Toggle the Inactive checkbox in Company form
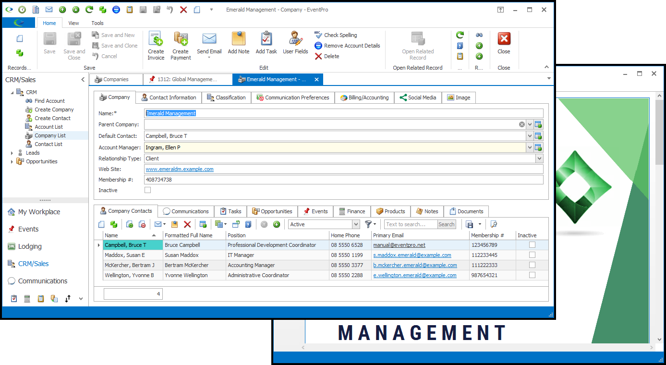This screenshot has height=365, width=666. click(x=148, y=190)
